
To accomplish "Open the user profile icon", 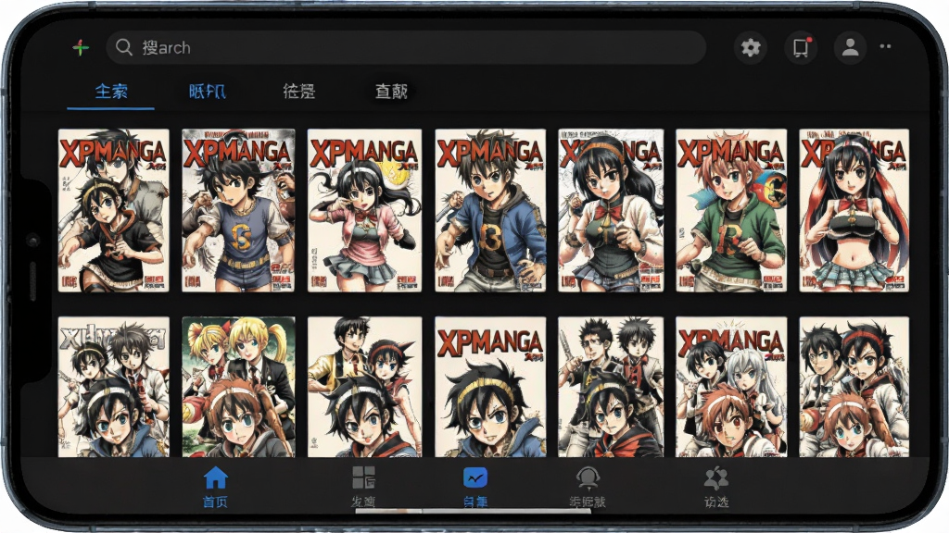I will coord(851,47).
